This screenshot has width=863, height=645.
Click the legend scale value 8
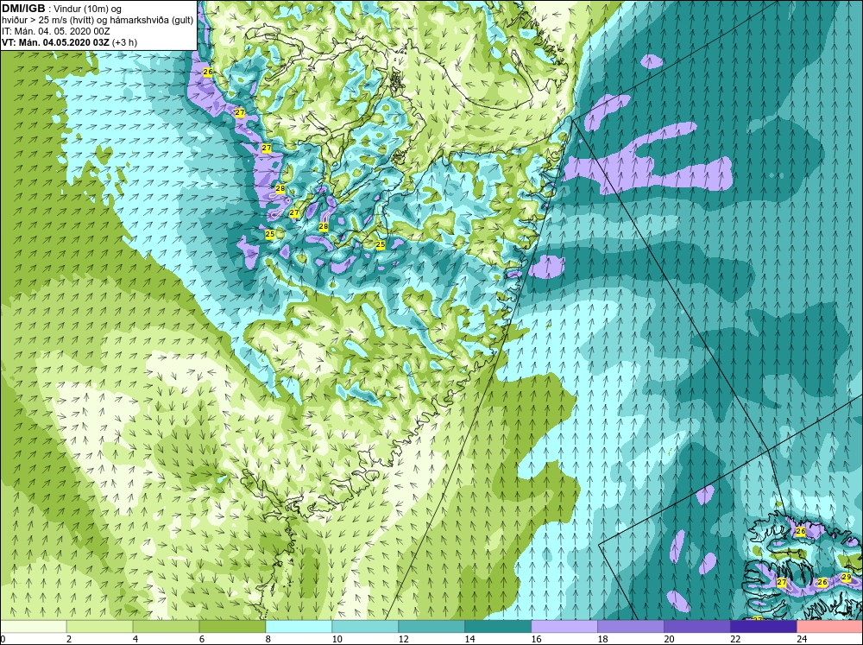coord(268,639)
